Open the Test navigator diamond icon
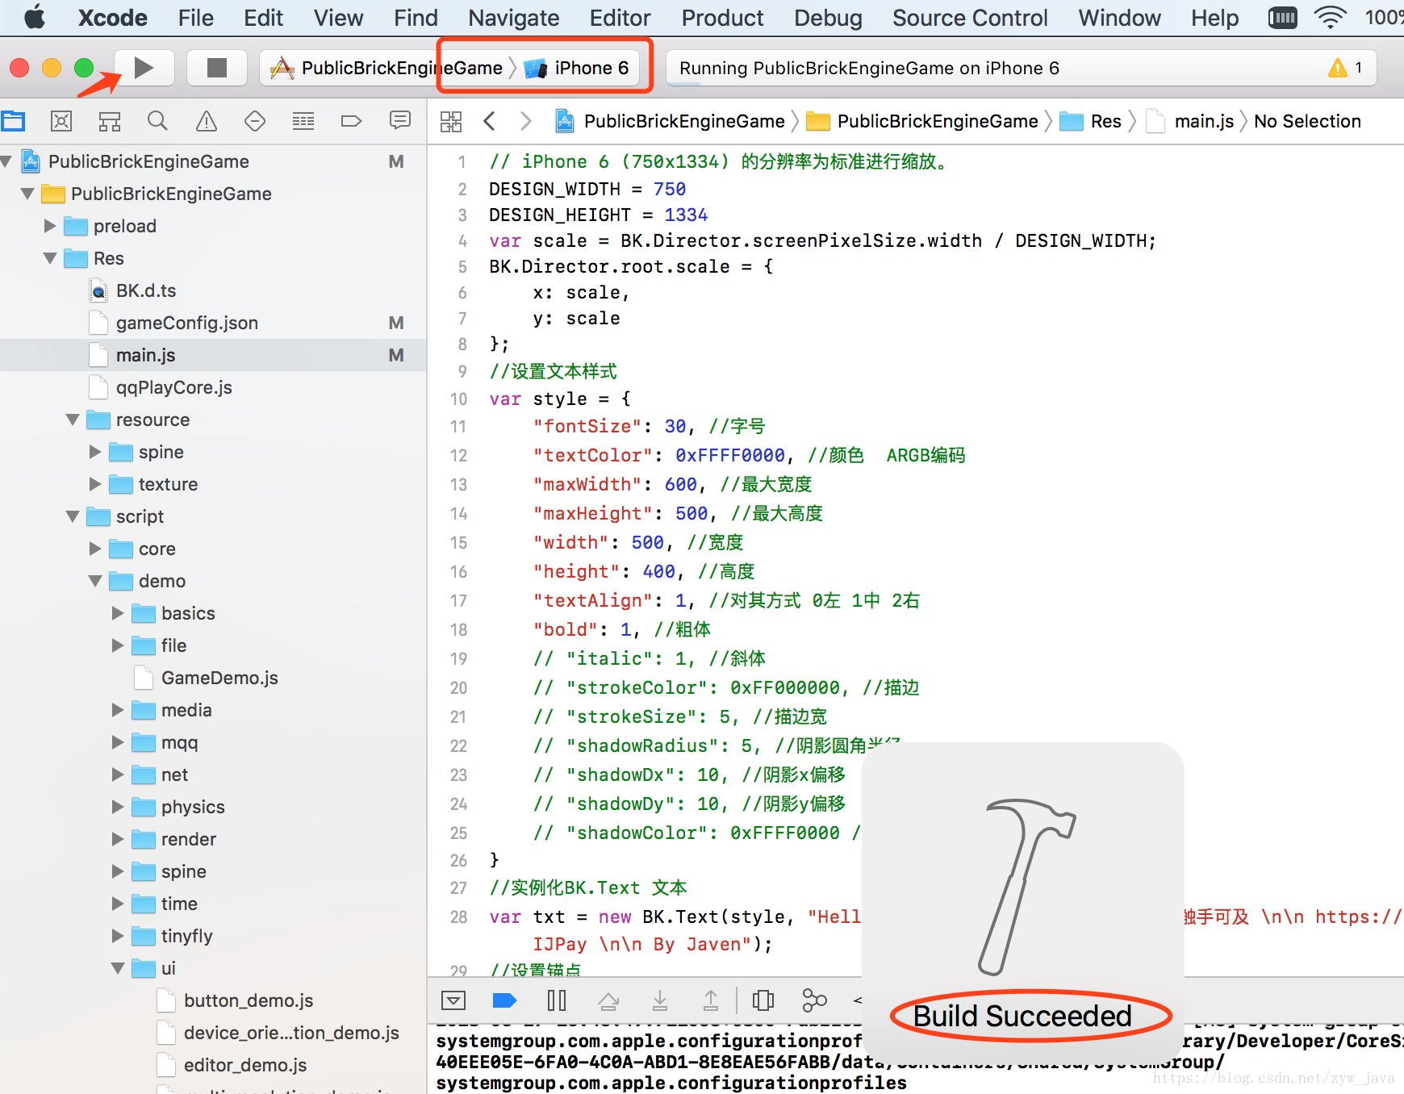 (255, 121)
